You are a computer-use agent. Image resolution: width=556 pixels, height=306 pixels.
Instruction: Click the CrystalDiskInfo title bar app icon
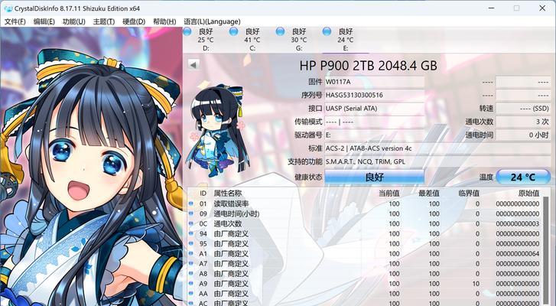[8, 8]
